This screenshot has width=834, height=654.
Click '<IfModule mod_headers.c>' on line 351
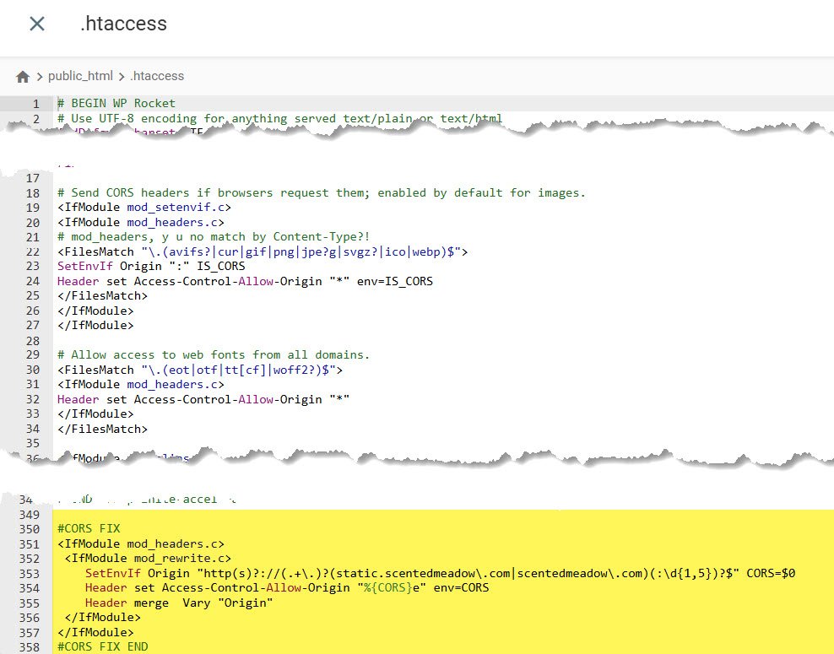(x=141, y=543)
